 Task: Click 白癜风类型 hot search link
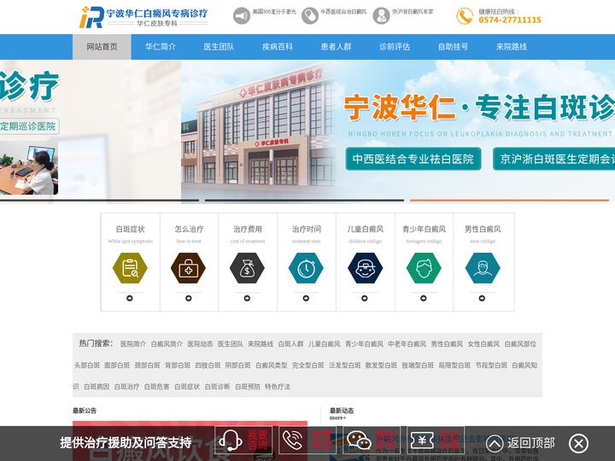coord(272,365)
